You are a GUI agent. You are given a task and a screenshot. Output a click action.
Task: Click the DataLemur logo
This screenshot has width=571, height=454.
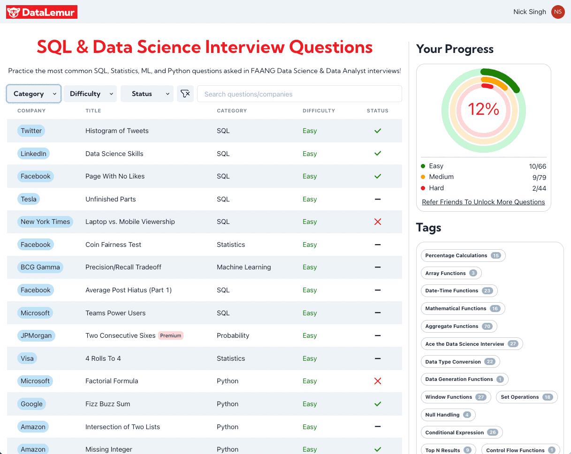pyautogui.click(x=42, y=12)
